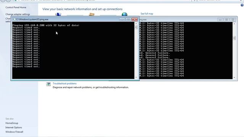The width and height of the screenshot is (244, 137).
Task: Open See full map link
Action: [147, 14]
